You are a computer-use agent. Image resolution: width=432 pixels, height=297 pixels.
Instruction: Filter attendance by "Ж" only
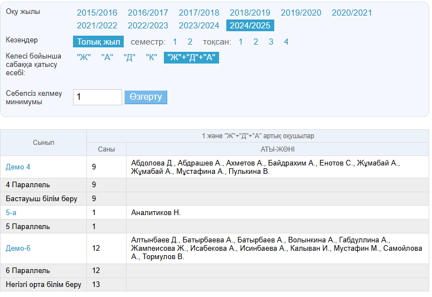click(84, 57)
